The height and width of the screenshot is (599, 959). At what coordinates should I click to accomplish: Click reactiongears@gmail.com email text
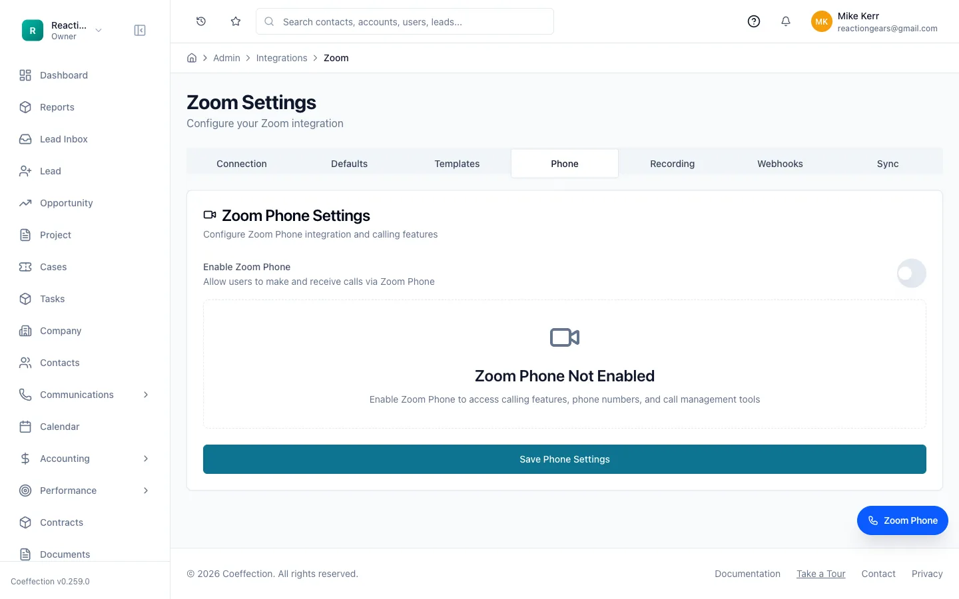(888, 29)
